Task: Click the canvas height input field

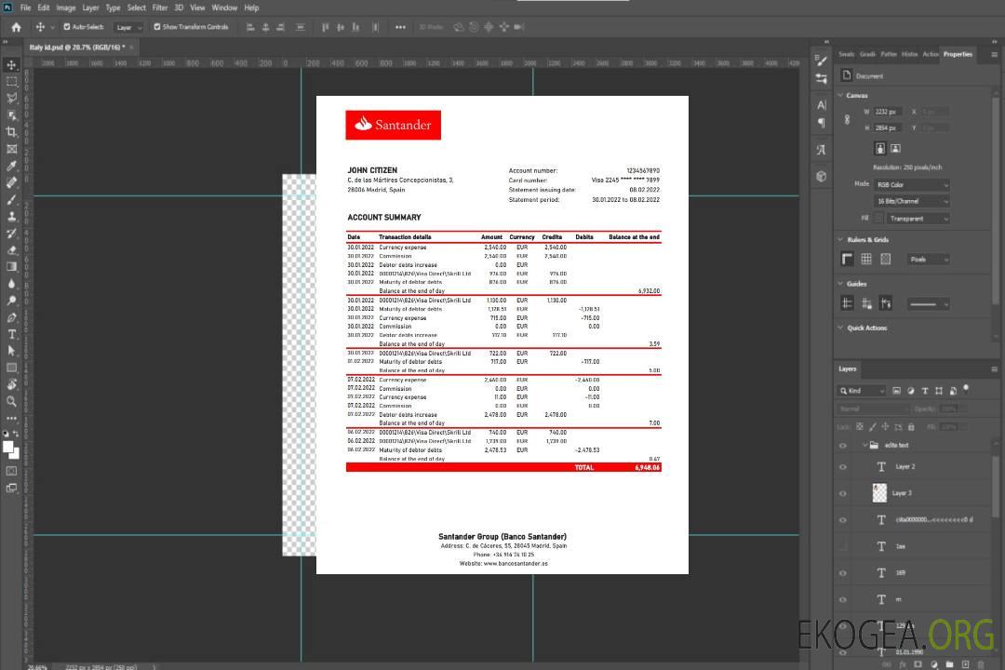Action: click(889, 127)
